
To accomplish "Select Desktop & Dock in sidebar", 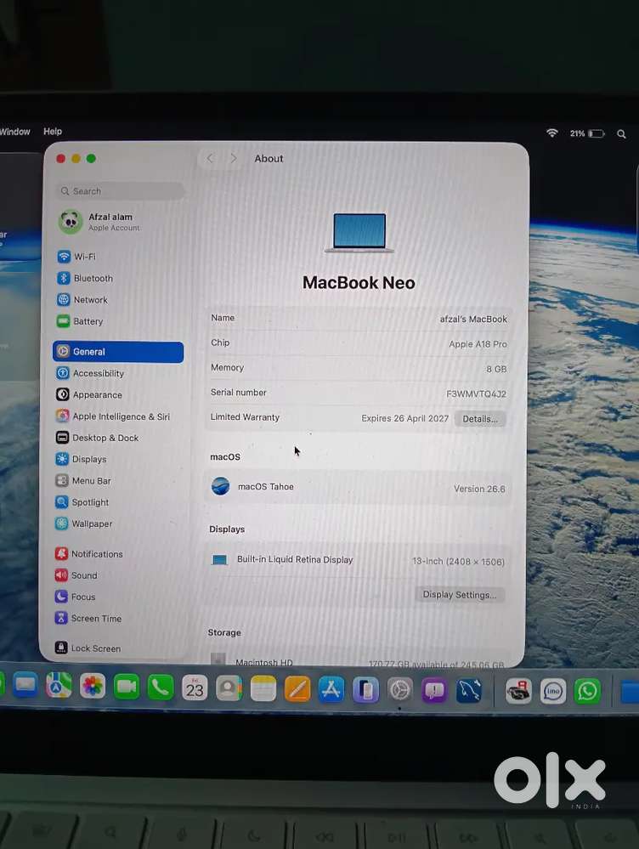I will coord(97,438).
